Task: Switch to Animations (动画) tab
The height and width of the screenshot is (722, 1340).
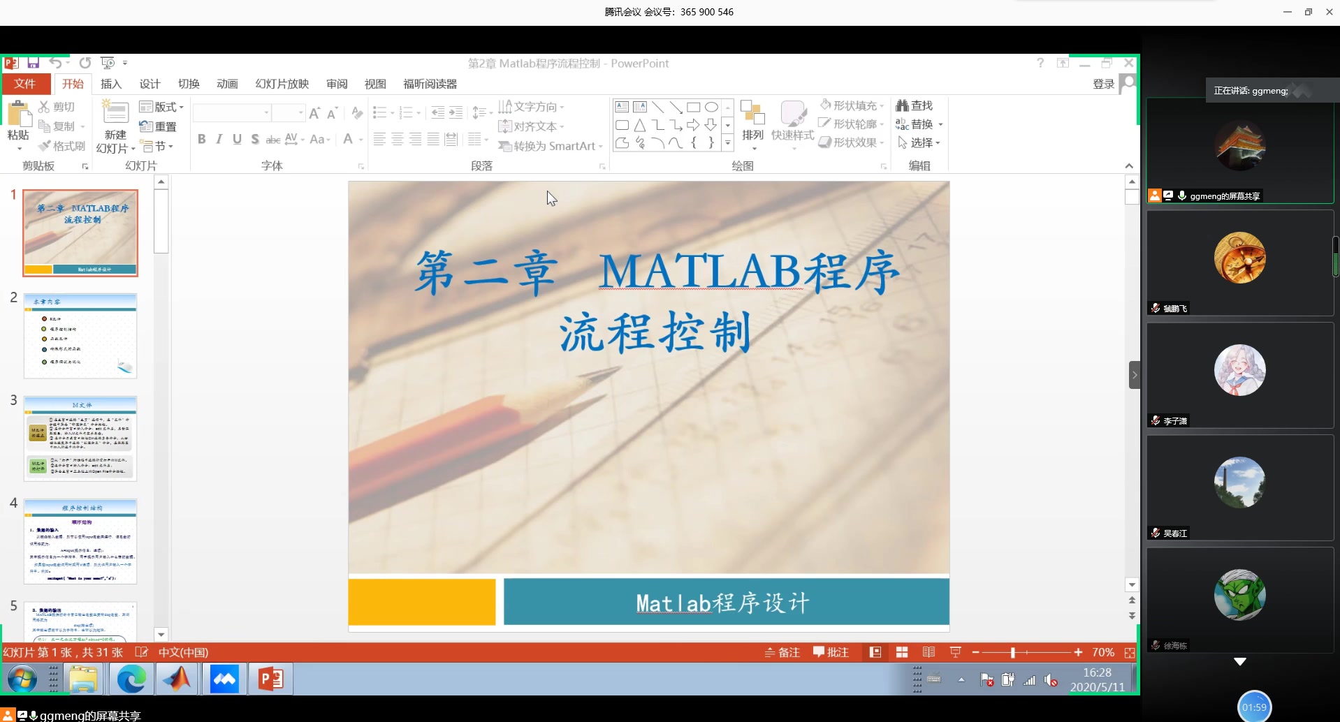Action: point(227,84)
